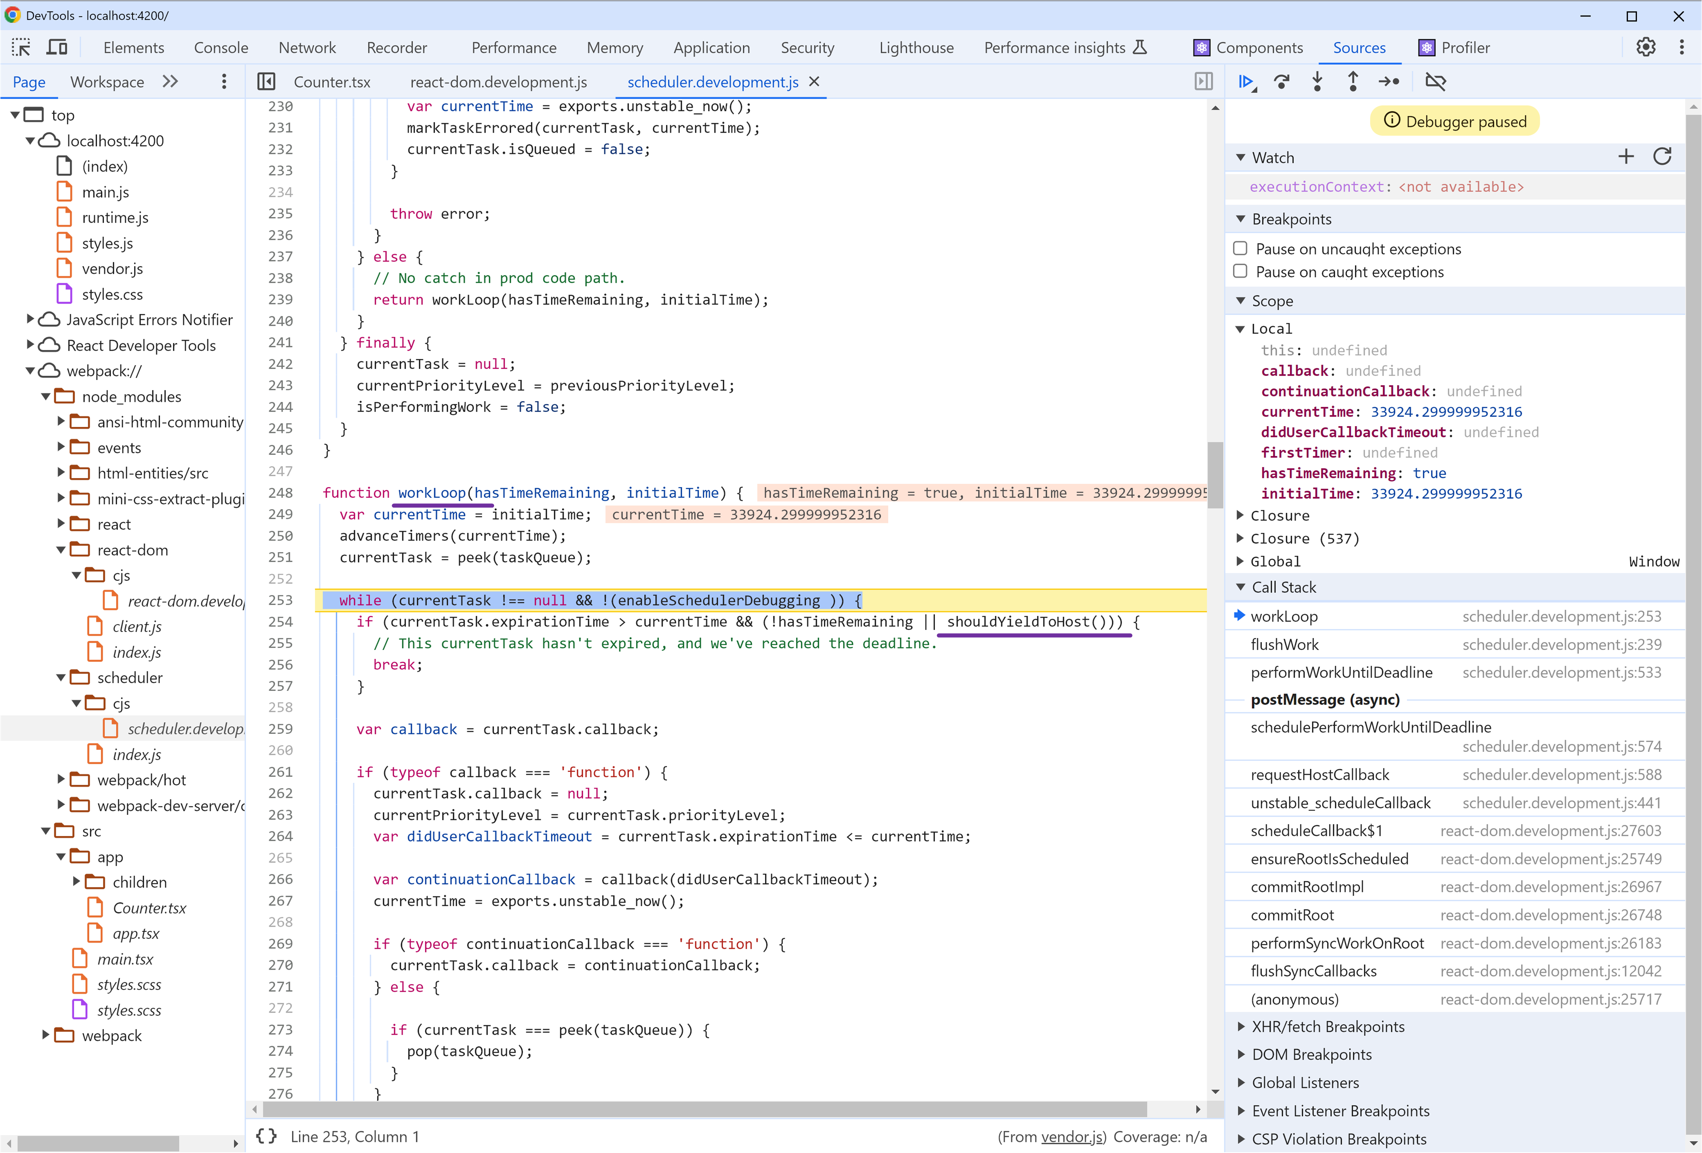1702x1153 pixels.
Task: Switch to the Console panel
Action: (x=221, y=47)
